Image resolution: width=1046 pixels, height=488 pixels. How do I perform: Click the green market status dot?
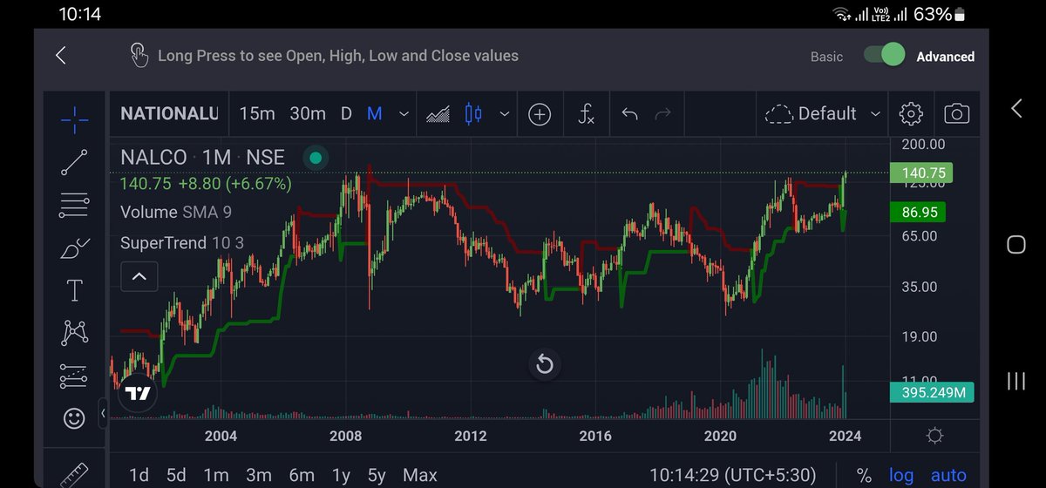tap(316, 158)
